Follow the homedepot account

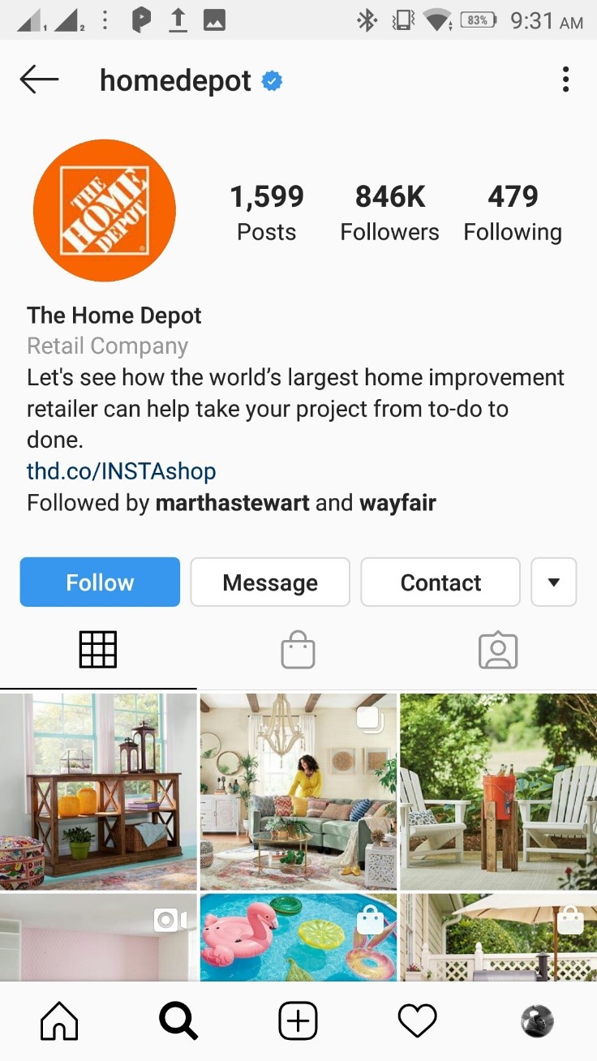pyautogui.click(x=100, y=582)
